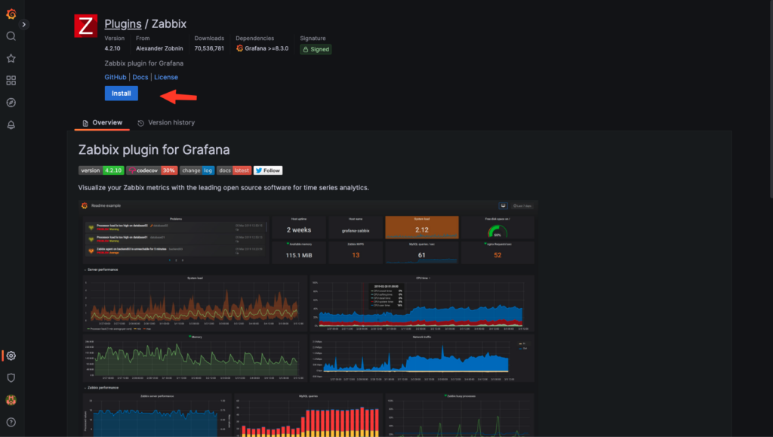
Task: Click the Grafana icon beside dependency version
Action: pos(239,48)
